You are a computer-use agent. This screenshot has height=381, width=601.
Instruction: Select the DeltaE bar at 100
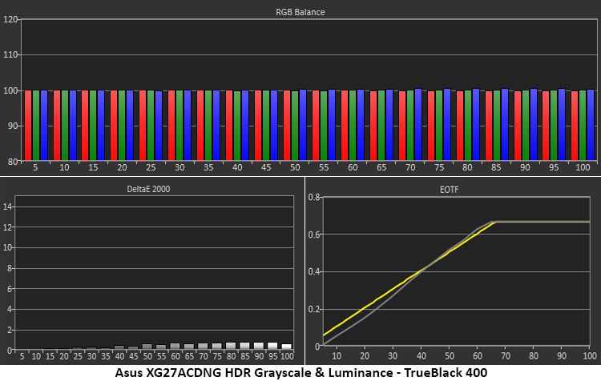(x=287, y=347)
